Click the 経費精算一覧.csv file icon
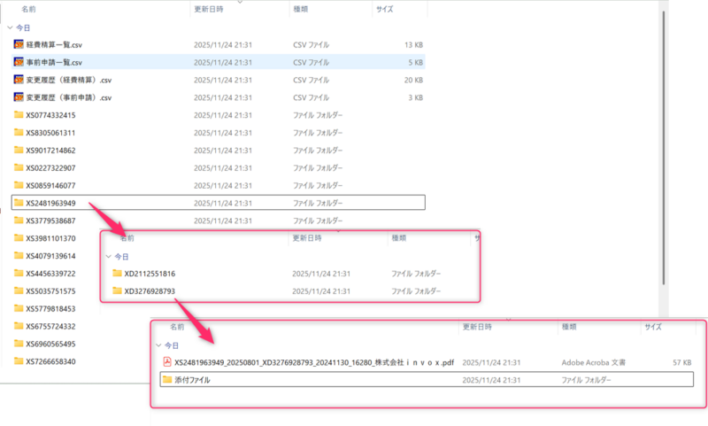708x426 pixels. point(19,44)
